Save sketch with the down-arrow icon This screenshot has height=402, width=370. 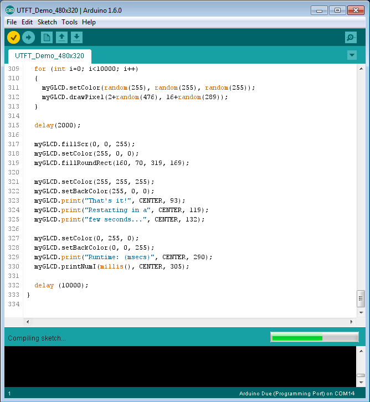[76, 38]
